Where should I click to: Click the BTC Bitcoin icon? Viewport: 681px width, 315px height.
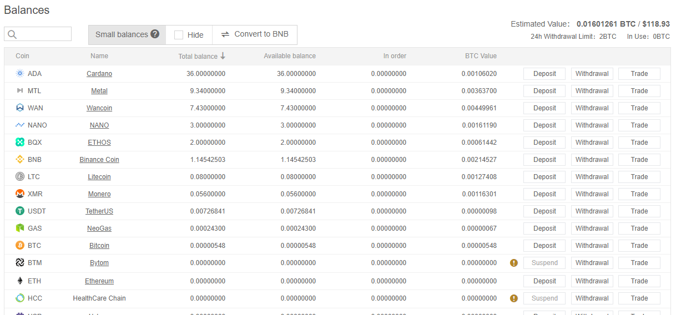(20, 246)
